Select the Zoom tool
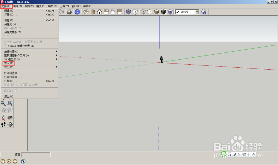This screenshot has height=165, width=278. (x=3, y=103)
